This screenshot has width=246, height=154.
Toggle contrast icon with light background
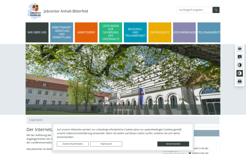click(239, 65)
